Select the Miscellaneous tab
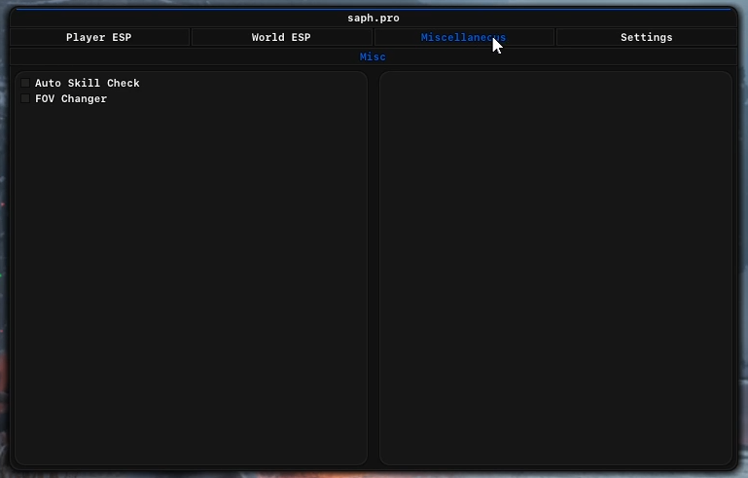The height and width of the screenshot is (478, 748). (x=464, y=37)
